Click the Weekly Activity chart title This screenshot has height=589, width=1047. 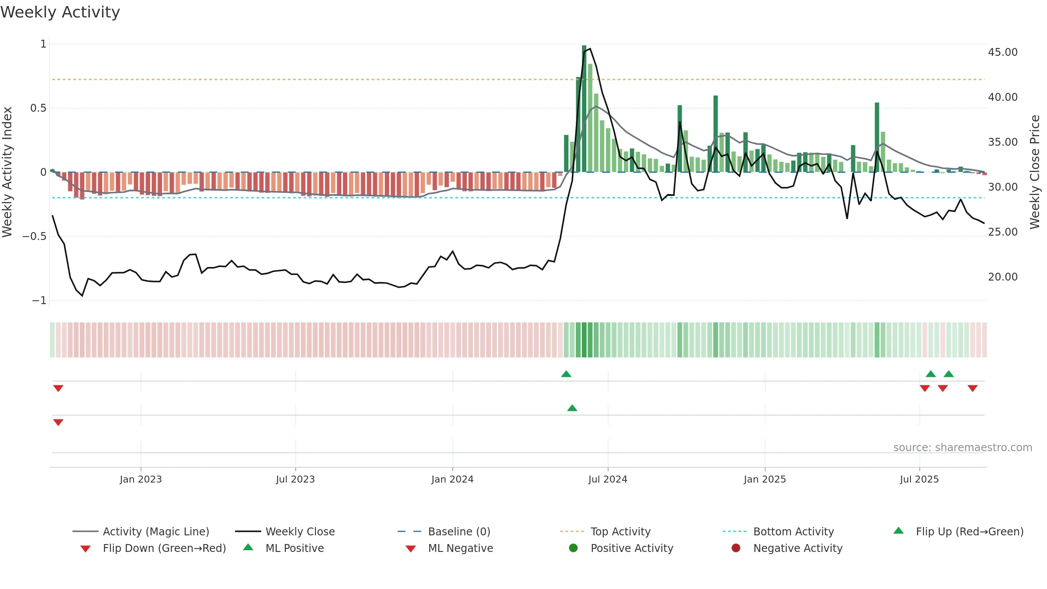click(60, 12)
